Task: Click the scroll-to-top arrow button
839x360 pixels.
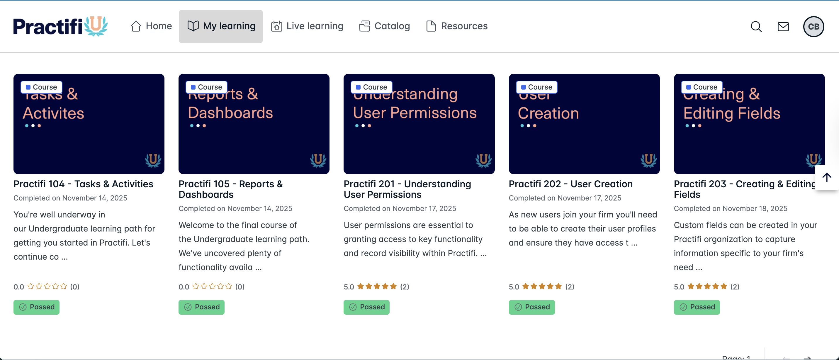Action: click(x=827, y=178)
